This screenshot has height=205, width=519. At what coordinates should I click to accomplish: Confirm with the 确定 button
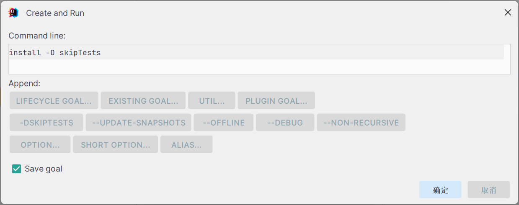440,190
